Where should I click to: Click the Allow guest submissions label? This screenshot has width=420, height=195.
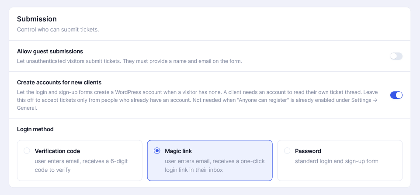(x=50, y=52)
